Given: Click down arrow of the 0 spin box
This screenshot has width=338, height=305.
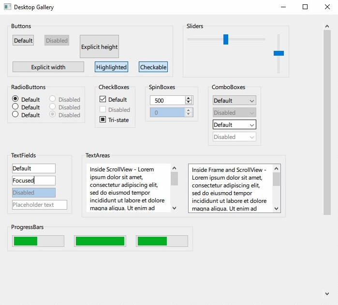Looking at the screenshot, I should (x=189, y=115).
